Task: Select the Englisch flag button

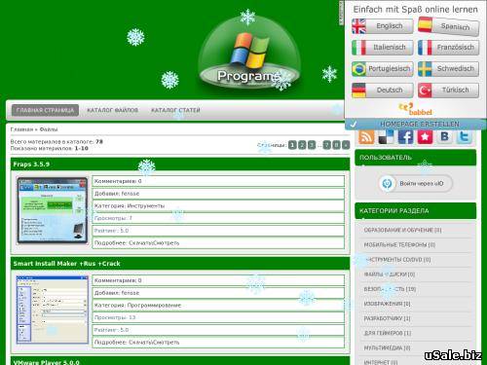Action: pos(383,26)
